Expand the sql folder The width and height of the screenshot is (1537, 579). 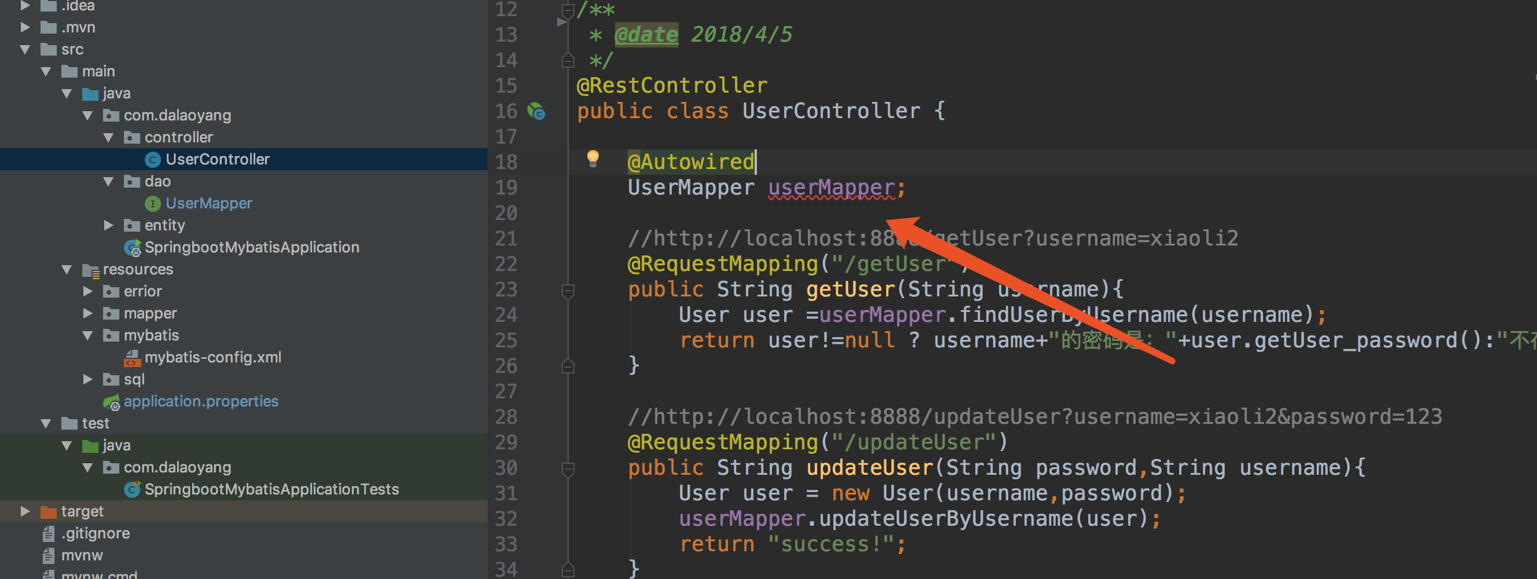click(87, 379)
